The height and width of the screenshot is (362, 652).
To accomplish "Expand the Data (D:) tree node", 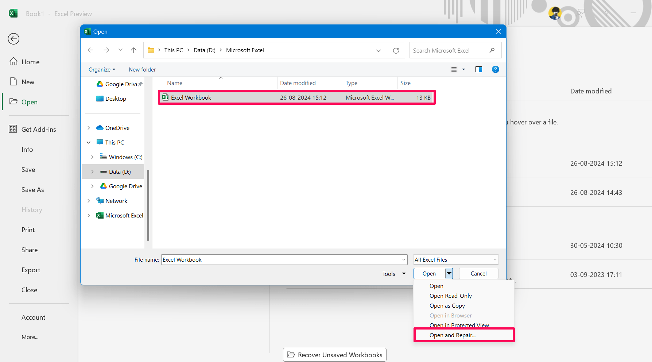I will [x=92, y=172].
